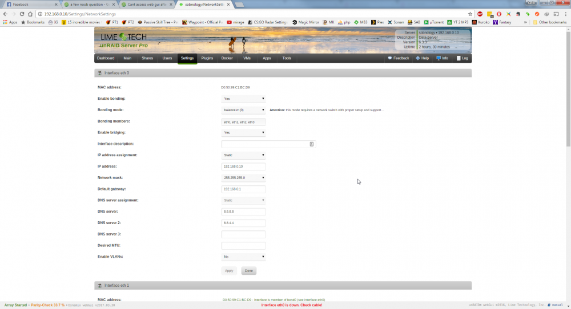The height and width of the screenshot is (309, 571).
Task: Open Kuroko bookmark
Action: pyautogui.click(x=481, y=22)
